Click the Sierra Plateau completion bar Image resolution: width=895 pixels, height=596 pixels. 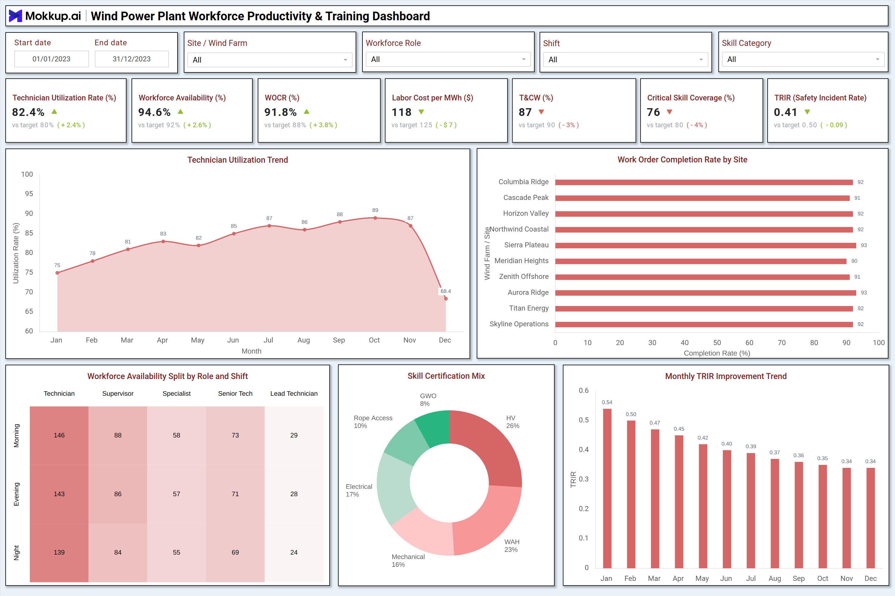706,246
